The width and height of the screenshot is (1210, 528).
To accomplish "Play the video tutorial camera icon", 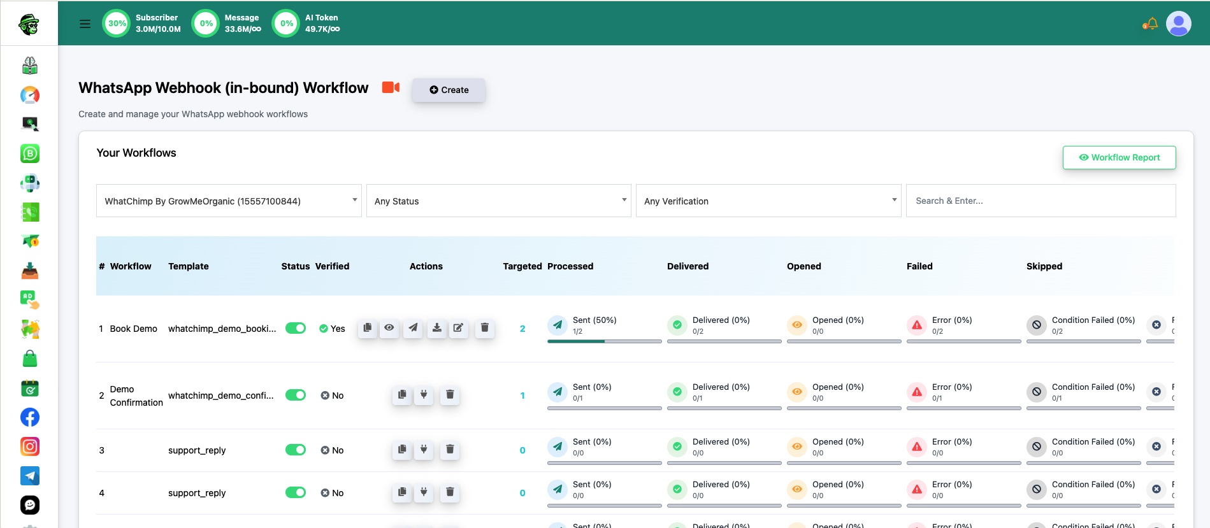I will 391,87.
